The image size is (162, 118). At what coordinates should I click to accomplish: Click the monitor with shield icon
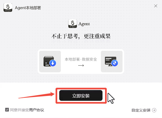111,61
